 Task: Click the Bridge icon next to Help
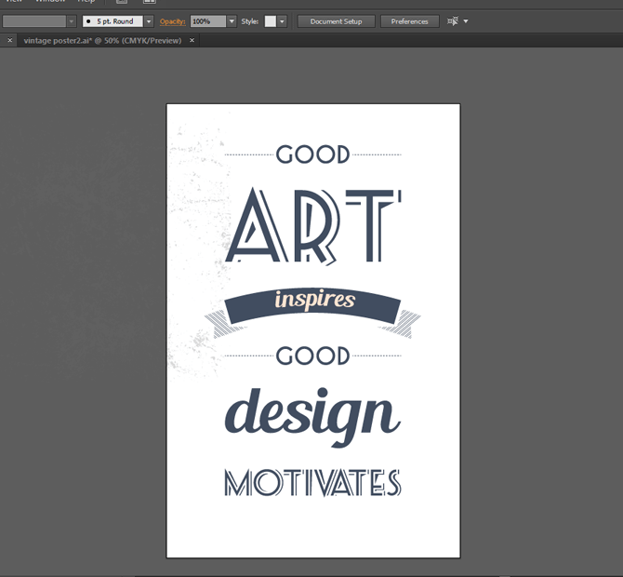tap(121, 2)
